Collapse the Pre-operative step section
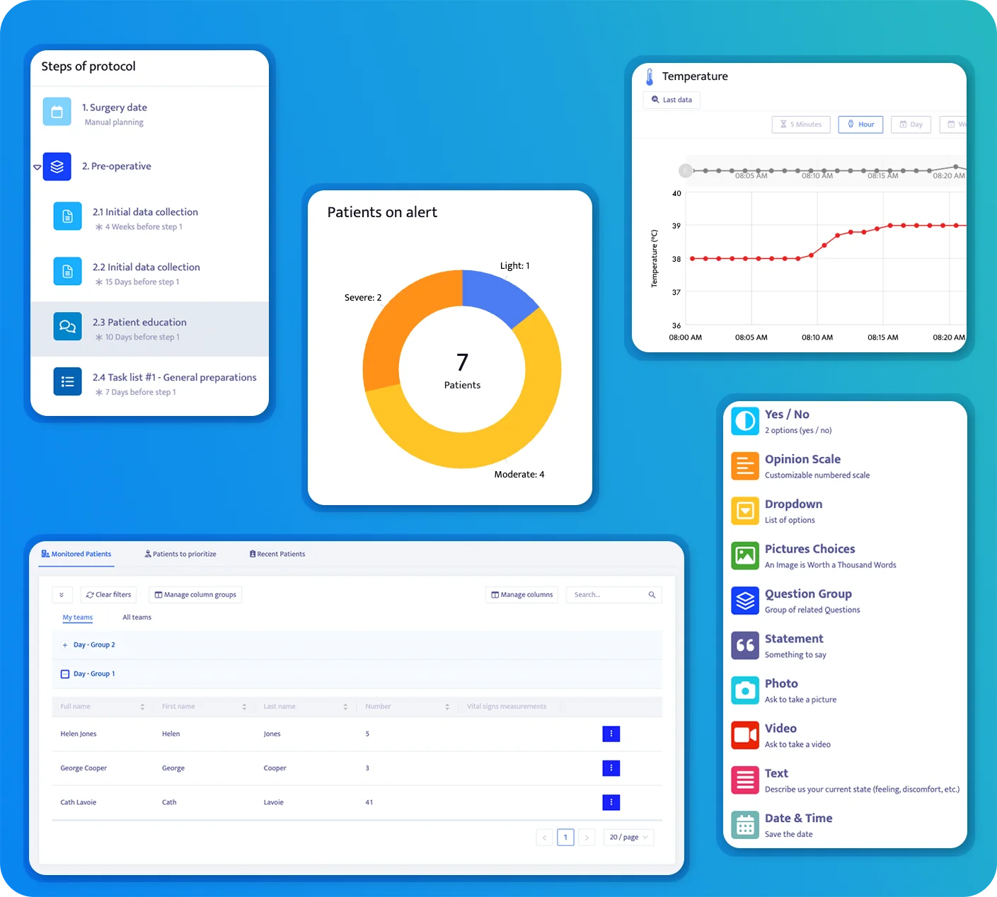 click(x=37, y=168)
